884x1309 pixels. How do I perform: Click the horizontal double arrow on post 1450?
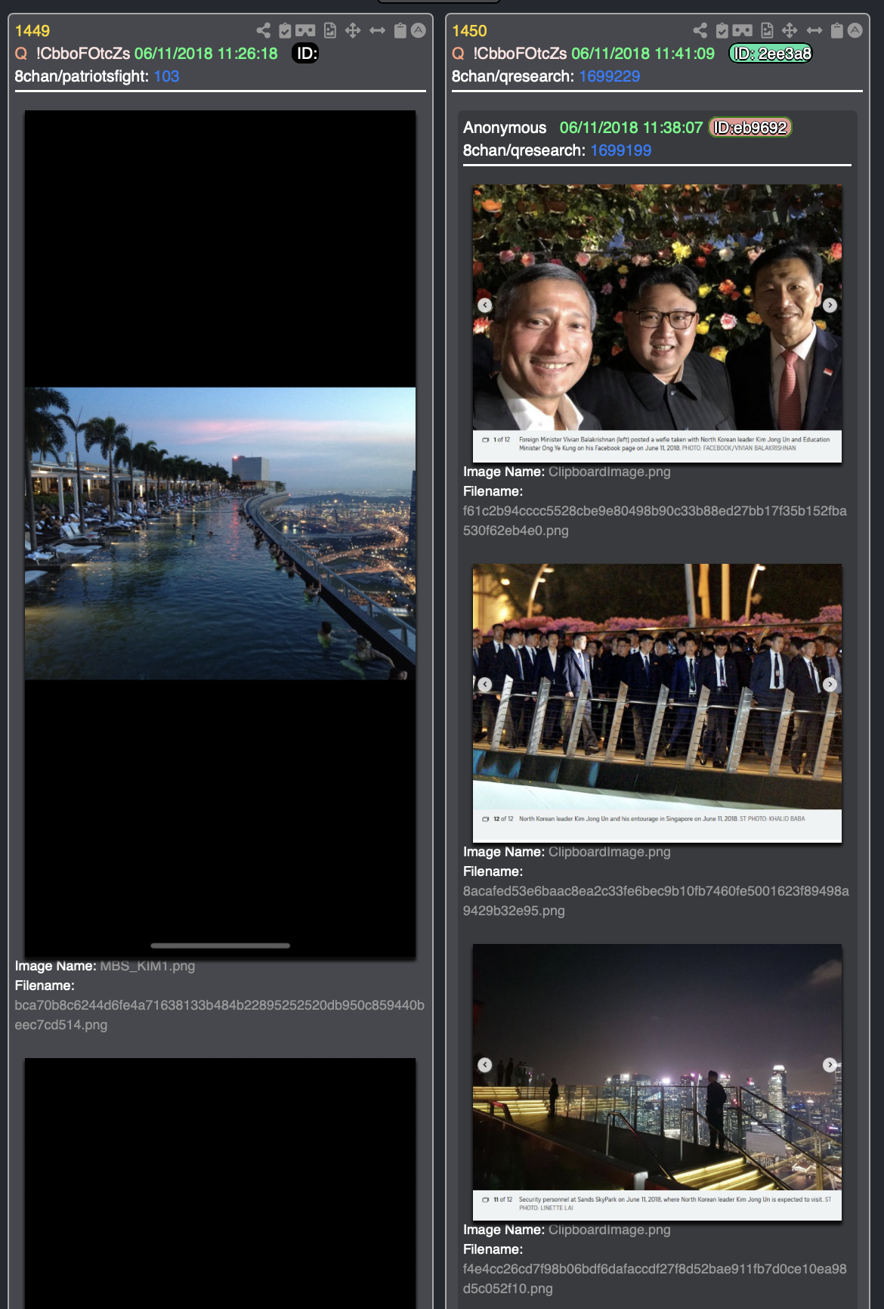[x=814, y=30]
